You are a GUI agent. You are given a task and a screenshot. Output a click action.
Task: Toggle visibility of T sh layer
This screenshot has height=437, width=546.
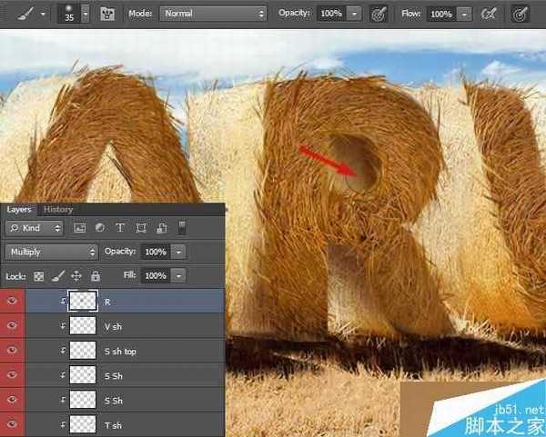(12, 424)
